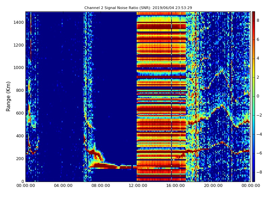Click the colorbar tick label −4
Screen dimensions: 268x201
click(x=259, y=134)
